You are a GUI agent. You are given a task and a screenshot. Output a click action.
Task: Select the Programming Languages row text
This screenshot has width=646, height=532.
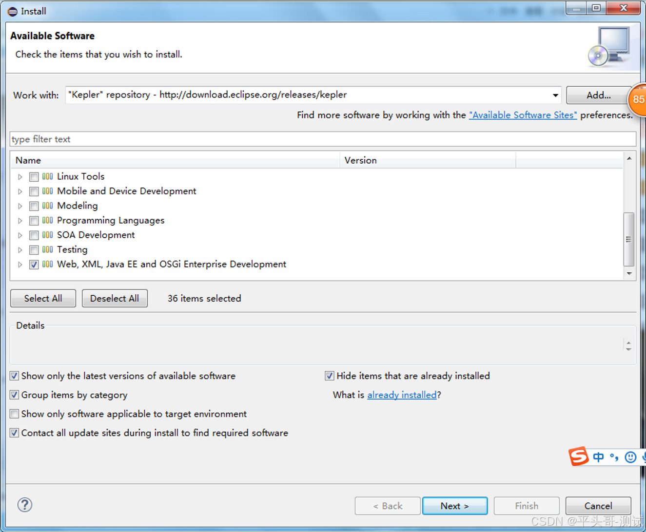111,220
